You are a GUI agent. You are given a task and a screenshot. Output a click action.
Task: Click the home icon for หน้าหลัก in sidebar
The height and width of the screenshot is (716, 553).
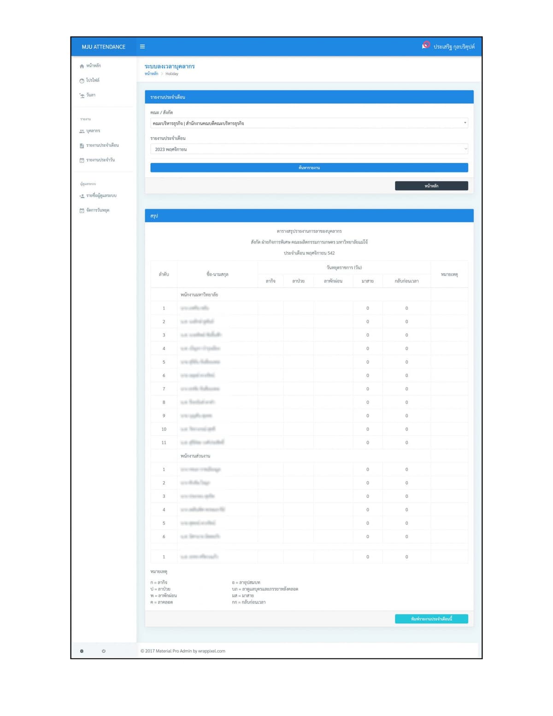(82, 66)
